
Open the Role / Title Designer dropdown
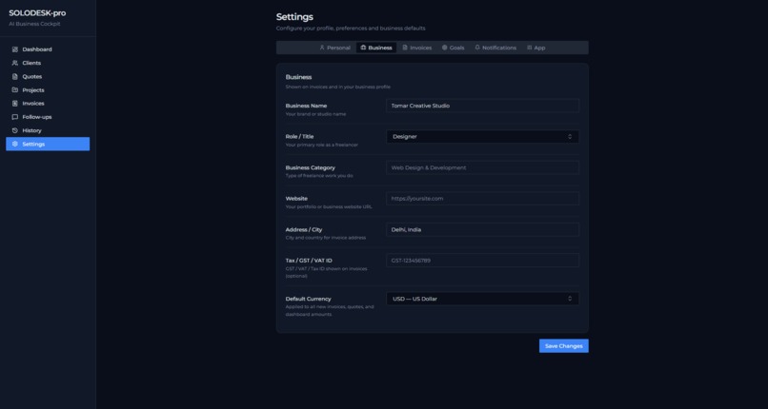(x=482, y=137)
